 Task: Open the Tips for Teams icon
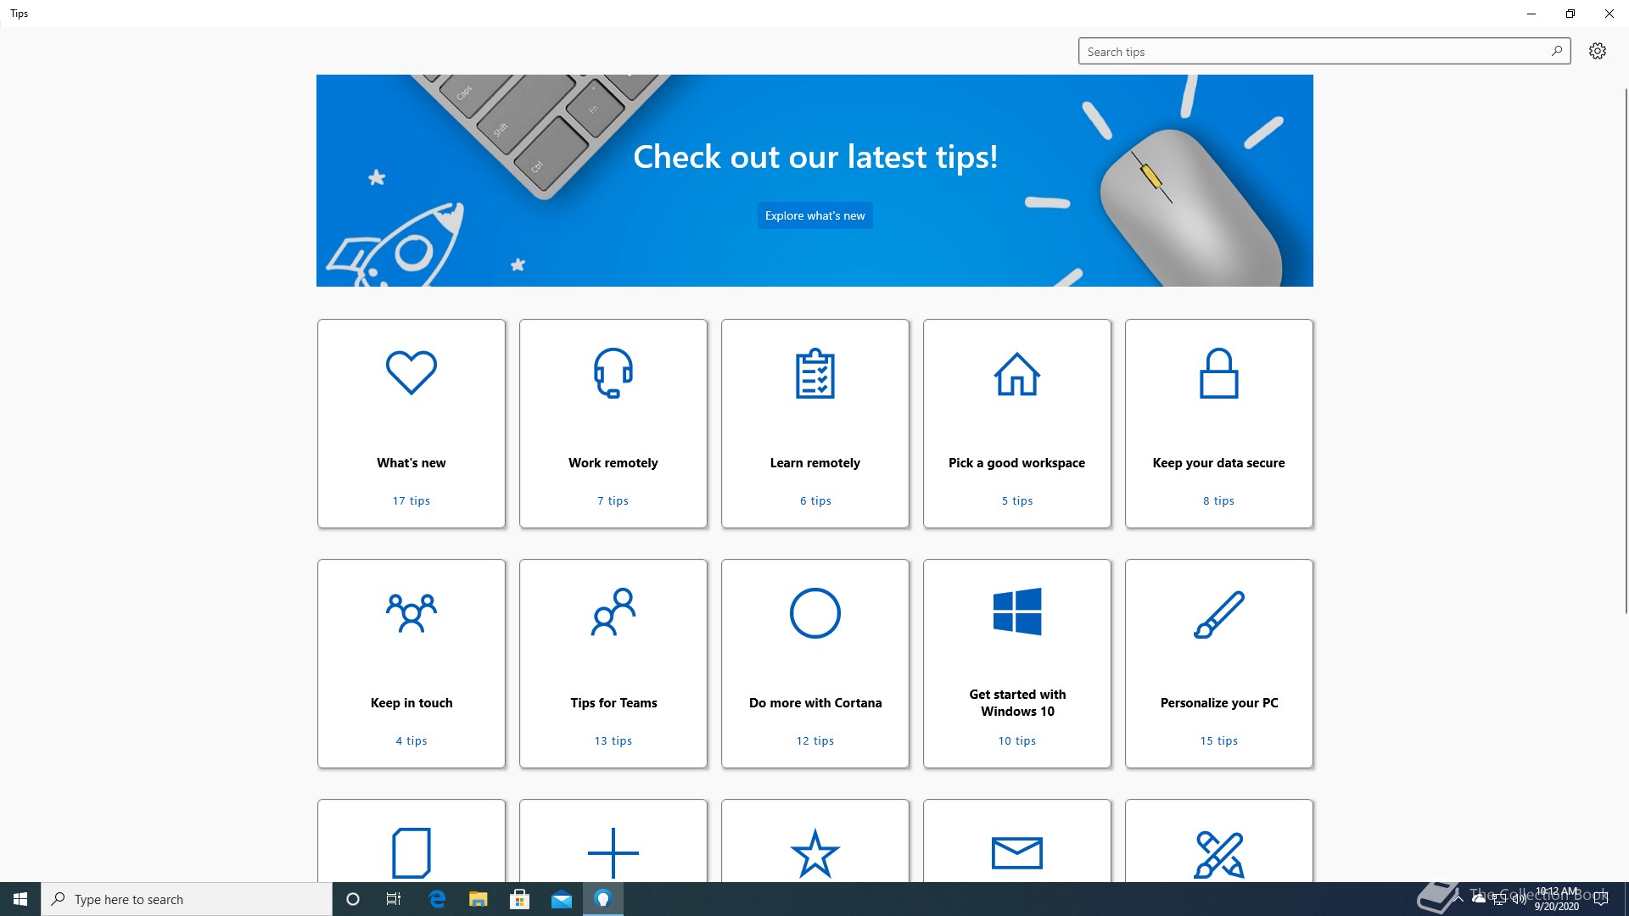(x=613, y=612)
